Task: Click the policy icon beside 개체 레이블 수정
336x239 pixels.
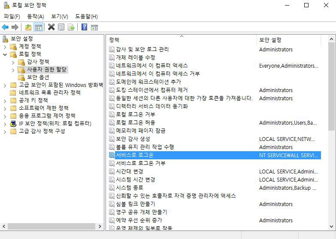Action: [112, 57]
